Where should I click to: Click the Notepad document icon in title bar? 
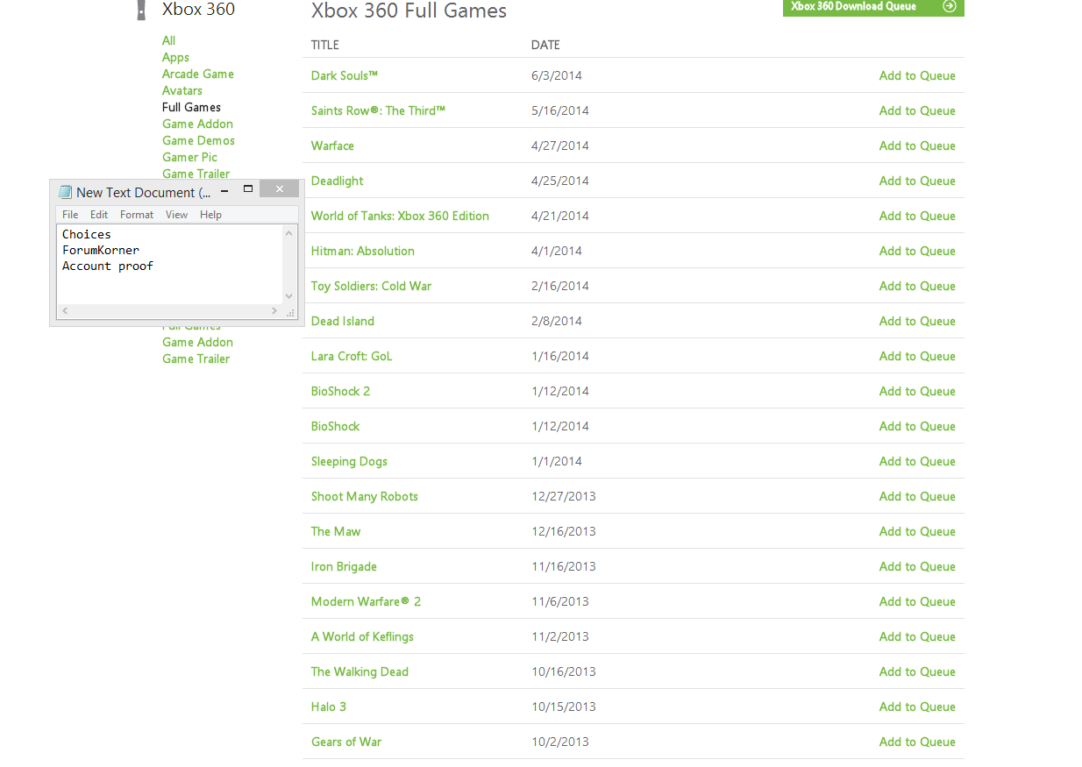click(65, 191)
